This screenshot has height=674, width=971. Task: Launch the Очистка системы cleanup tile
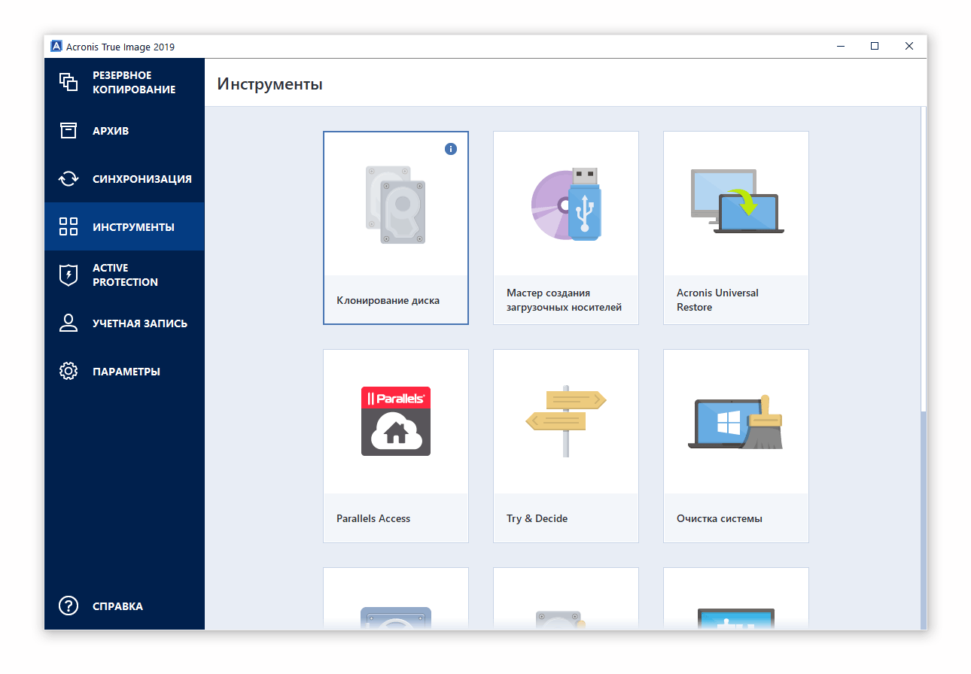pos(736,446)
